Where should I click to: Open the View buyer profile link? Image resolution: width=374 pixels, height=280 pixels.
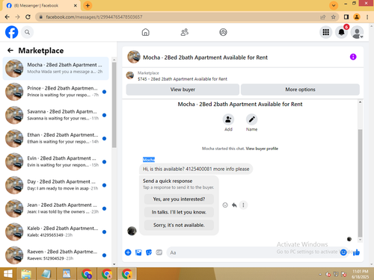point(262,149)
